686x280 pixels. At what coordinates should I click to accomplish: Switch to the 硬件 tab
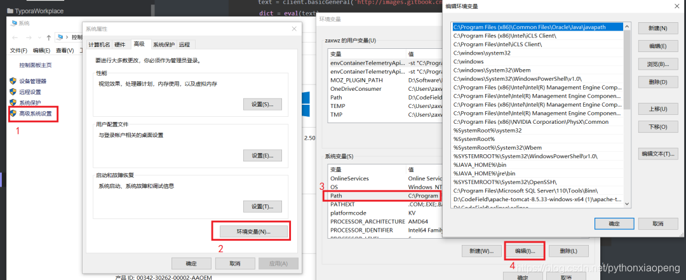tap(120, 44)
